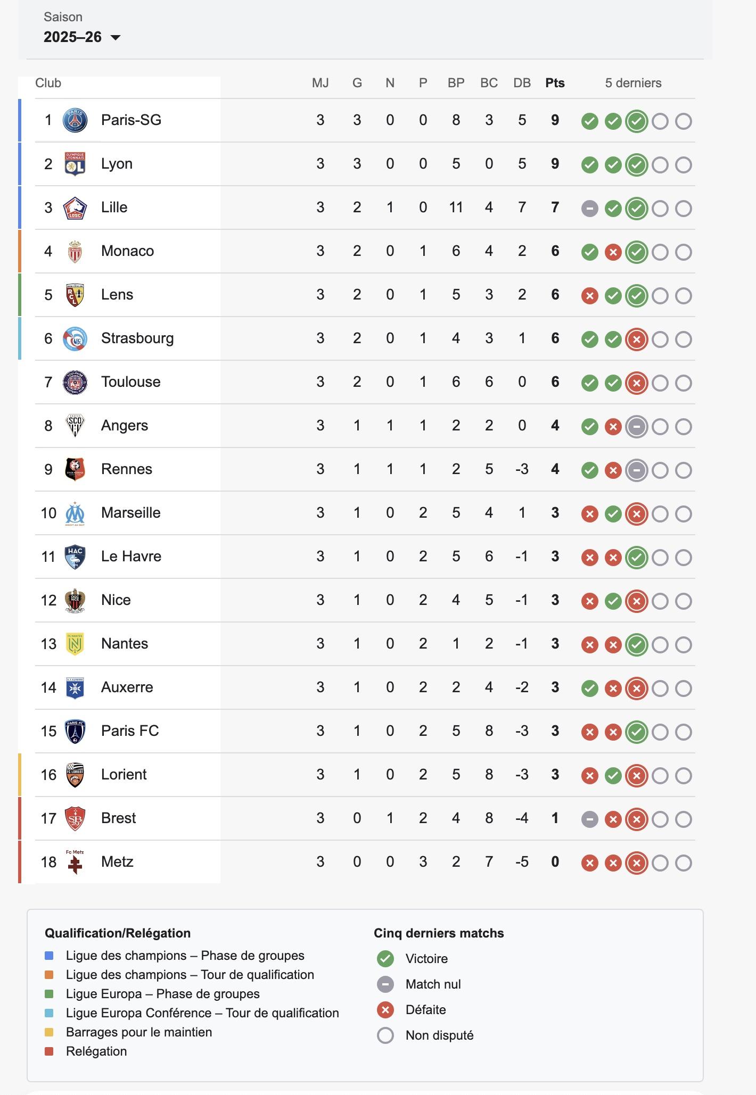Click the Lille LOSC logo
756x1095 pixels.
click(75, 208)
